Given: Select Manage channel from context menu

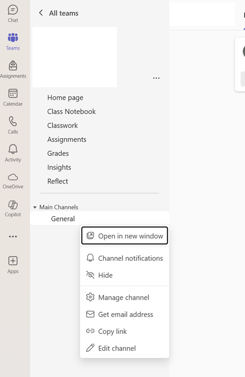Looking at the screenshot, I should (124, 297).
